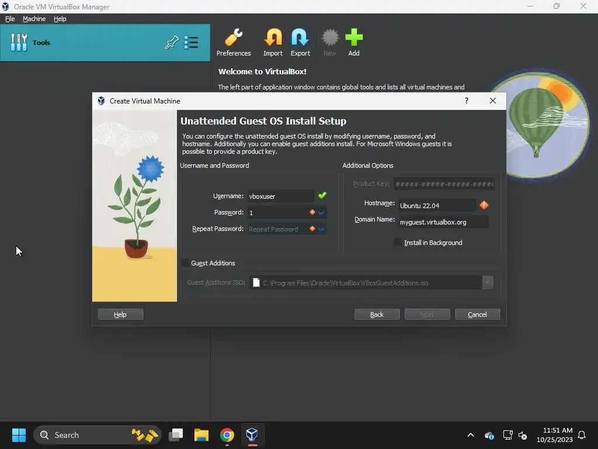This screenshot has height=449, width=598.
Task: Click the Cancel button
Action: click(x=478, y=314)
